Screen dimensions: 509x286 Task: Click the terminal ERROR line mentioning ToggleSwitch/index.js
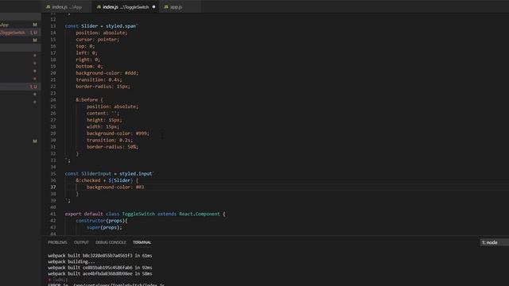point(106,284)
